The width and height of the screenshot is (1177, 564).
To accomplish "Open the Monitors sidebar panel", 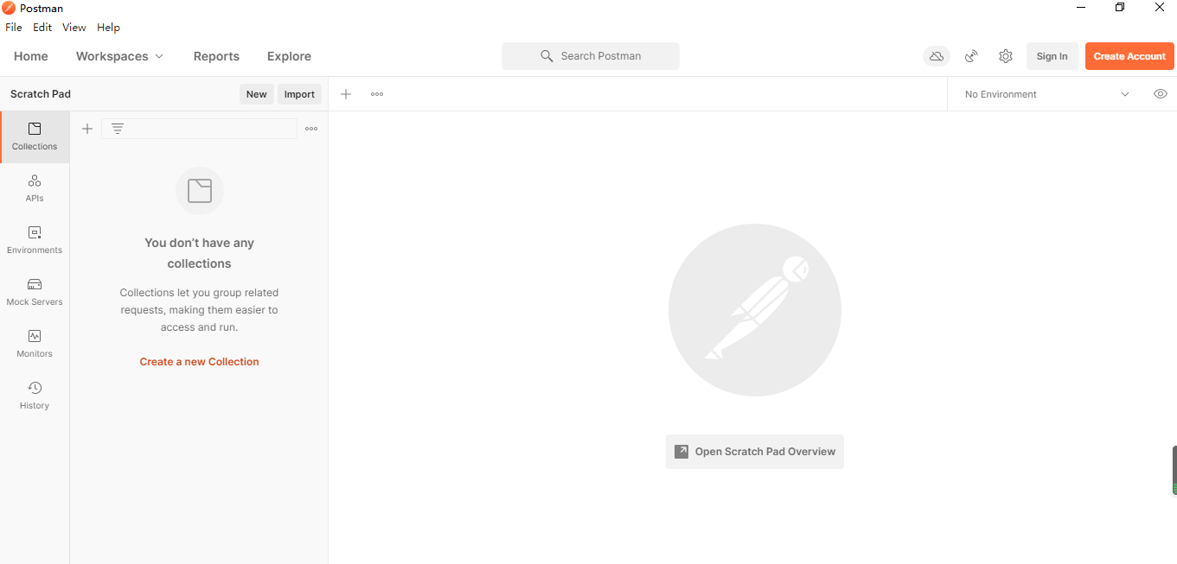I will click(x=35, y=345).
